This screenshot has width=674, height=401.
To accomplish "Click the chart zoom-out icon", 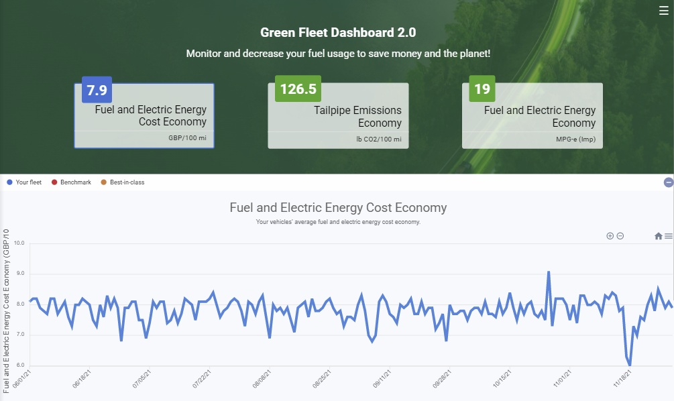I will pos(620,235).
